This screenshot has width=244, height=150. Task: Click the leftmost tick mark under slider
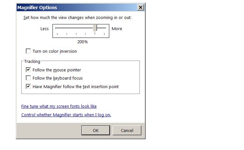(x=57, y=33)
